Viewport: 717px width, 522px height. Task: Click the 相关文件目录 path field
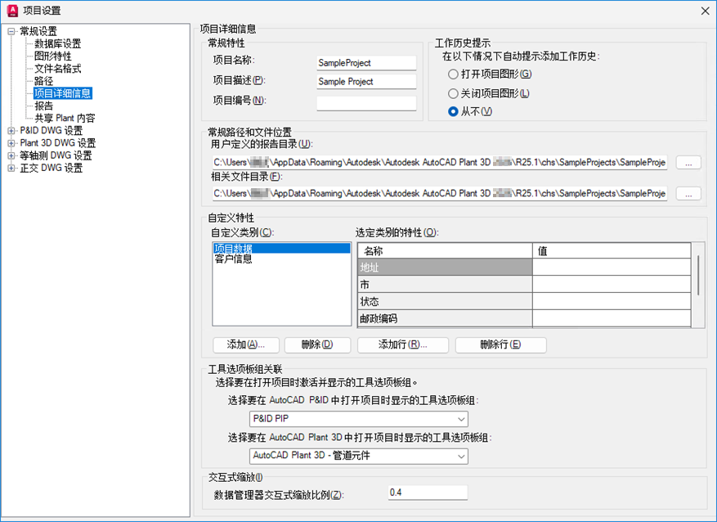click(439, 194)
